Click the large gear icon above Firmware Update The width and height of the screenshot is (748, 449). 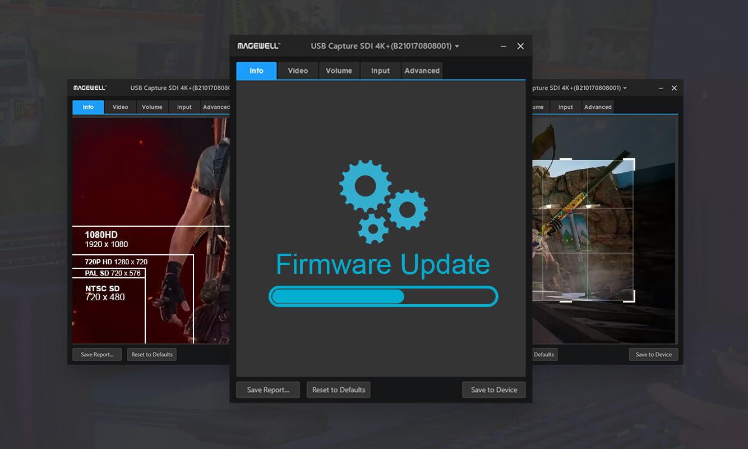point(365,185)
